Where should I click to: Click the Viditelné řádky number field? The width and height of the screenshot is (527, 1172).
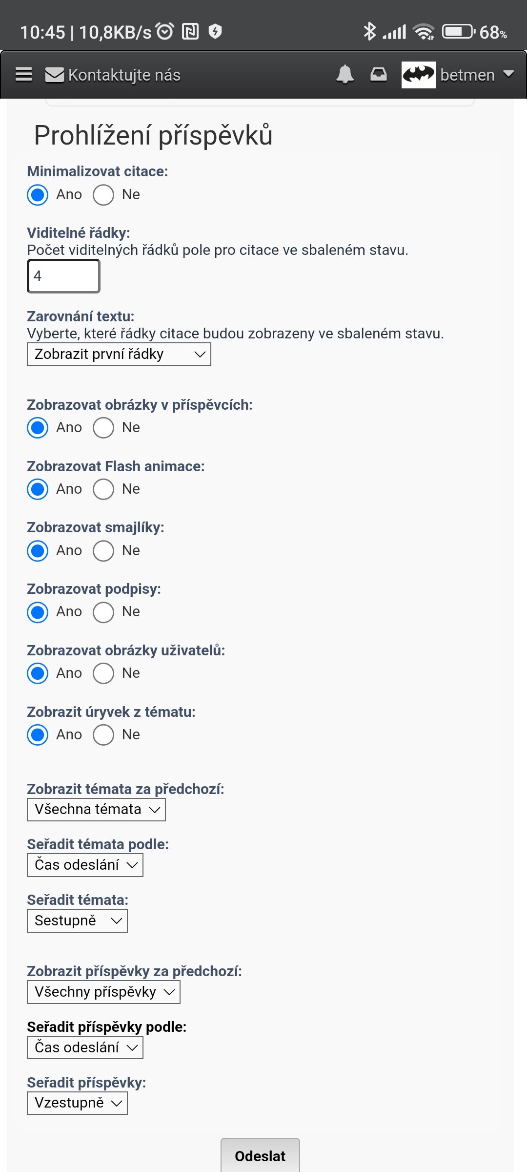click(63, 276)
